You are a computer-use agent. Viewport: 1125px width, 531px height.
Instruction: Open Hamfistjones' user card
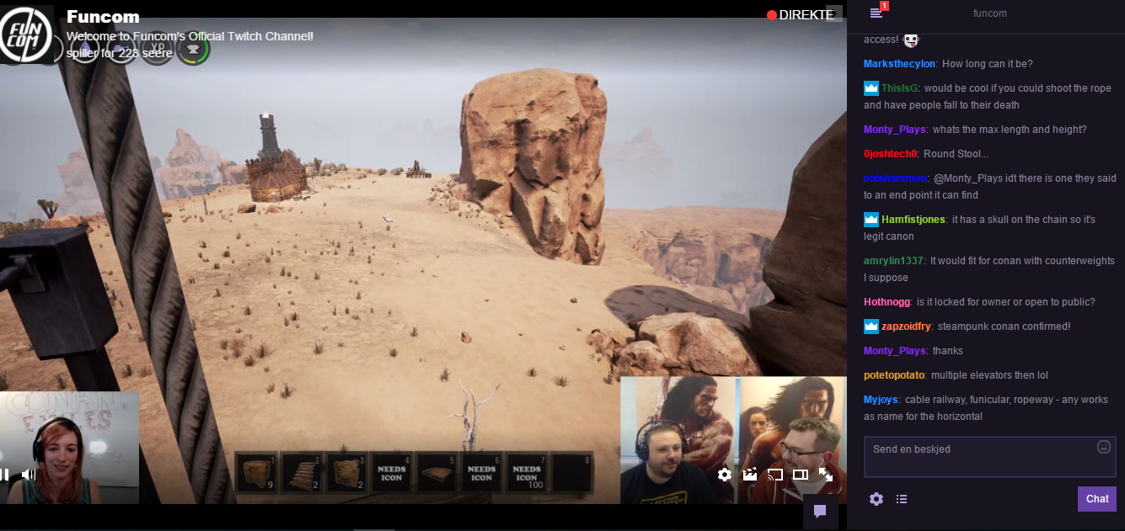913,220
